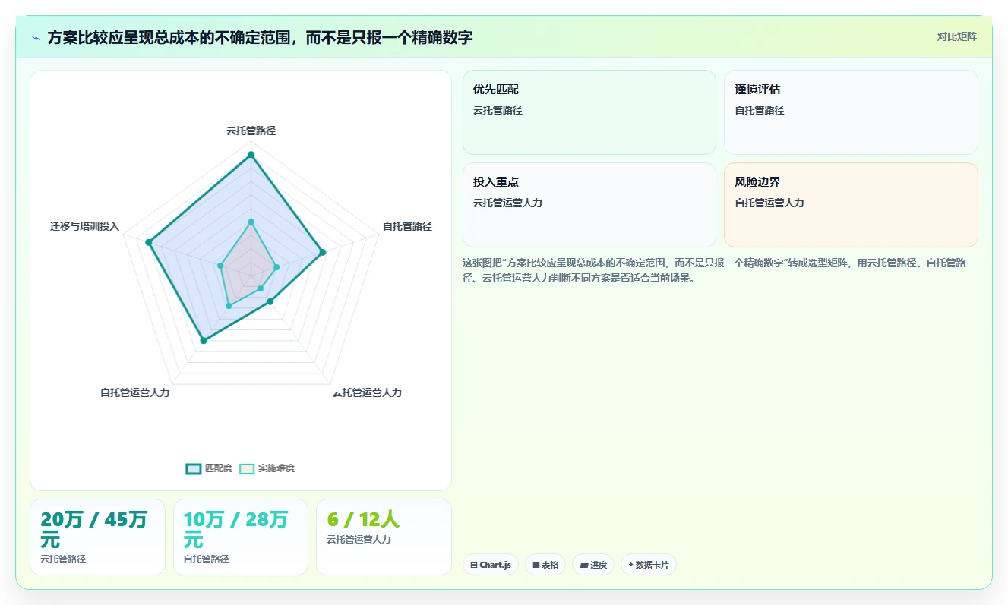This screenshot has height=605, width=1008.
Task: Click 云托管路径 text in 优先匹配 card
Action: click(498, 110)
